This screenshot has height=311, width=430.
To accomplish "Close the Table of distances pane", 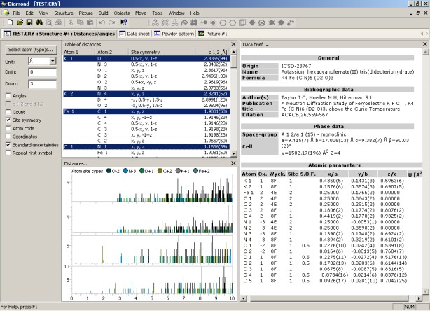I will point(233,43).
